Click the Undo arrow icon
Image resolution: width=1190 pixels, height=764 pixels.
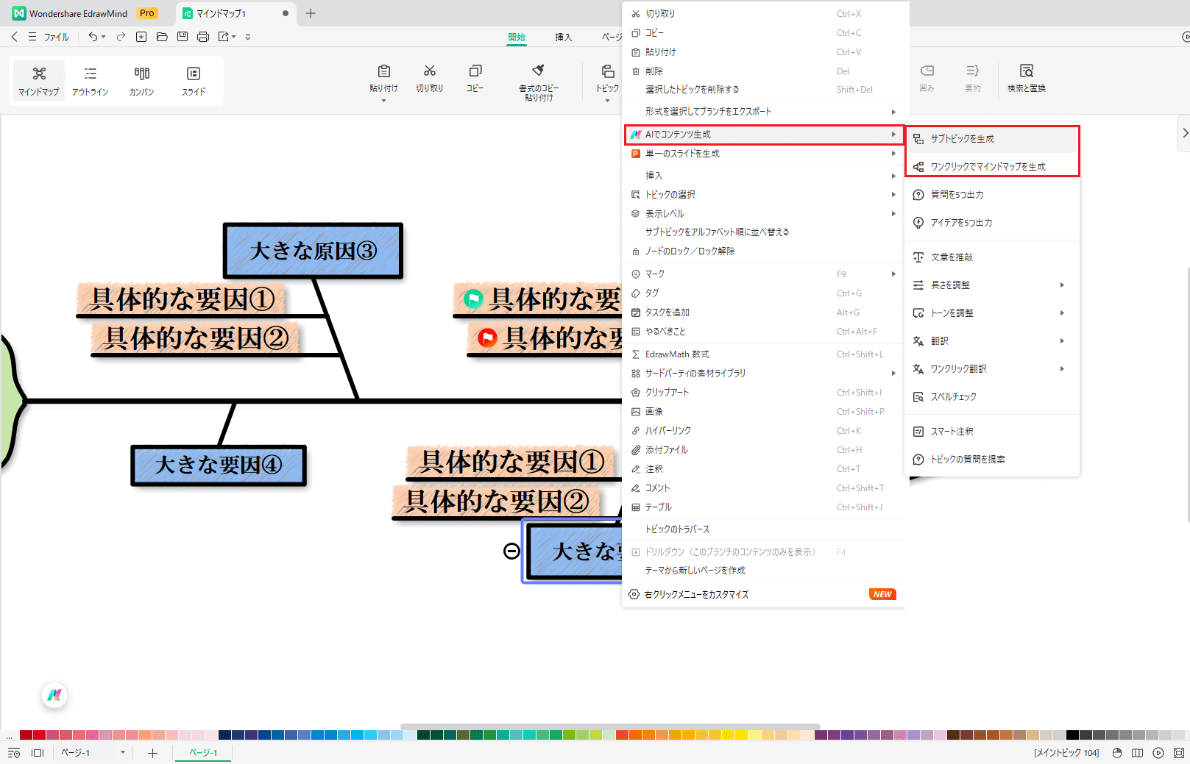pyautogui.click(x=93, y=36)
